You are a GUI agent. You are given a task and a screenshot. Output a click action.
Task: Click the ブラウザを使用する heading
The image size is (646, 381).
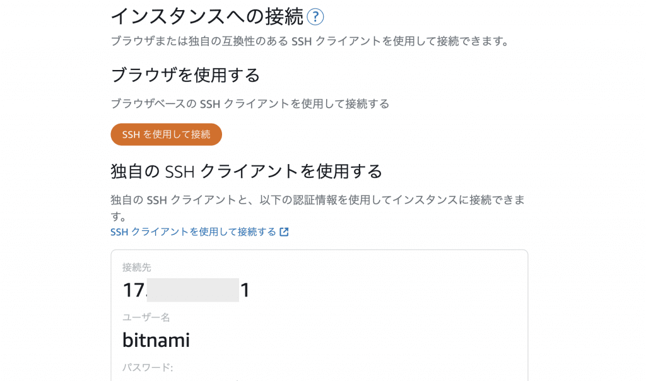(185, 75)
